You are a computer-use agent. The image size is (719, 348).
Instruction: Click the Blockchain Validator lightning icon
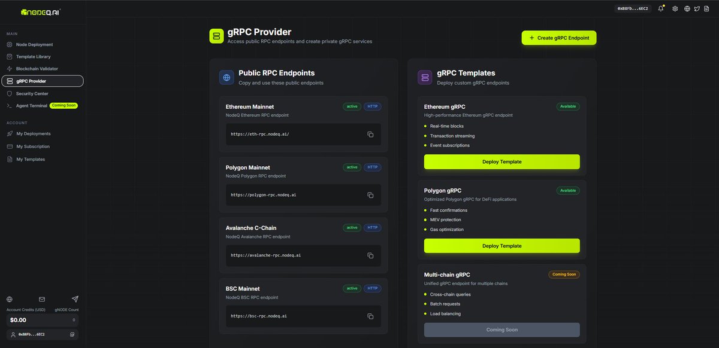tap(10, 69)
